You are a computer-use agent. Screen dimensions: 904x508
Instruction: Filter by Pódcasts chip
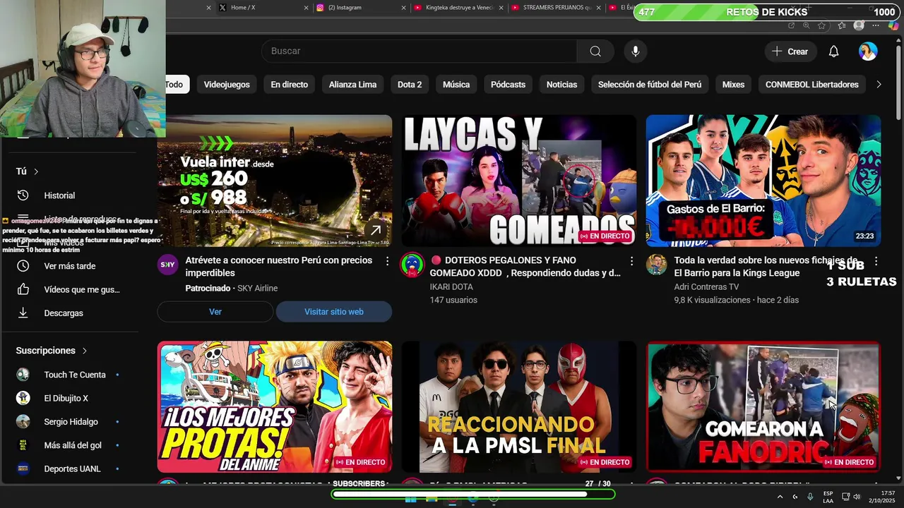(509, 85)
